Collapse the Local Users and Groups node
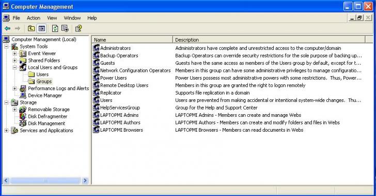The image size is (376, 196). click(15, 67)
